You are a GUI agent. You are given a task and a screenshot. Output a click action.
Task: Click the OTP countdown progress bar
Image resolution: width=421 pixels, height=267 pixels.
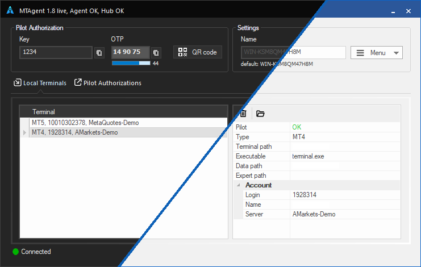131,63
